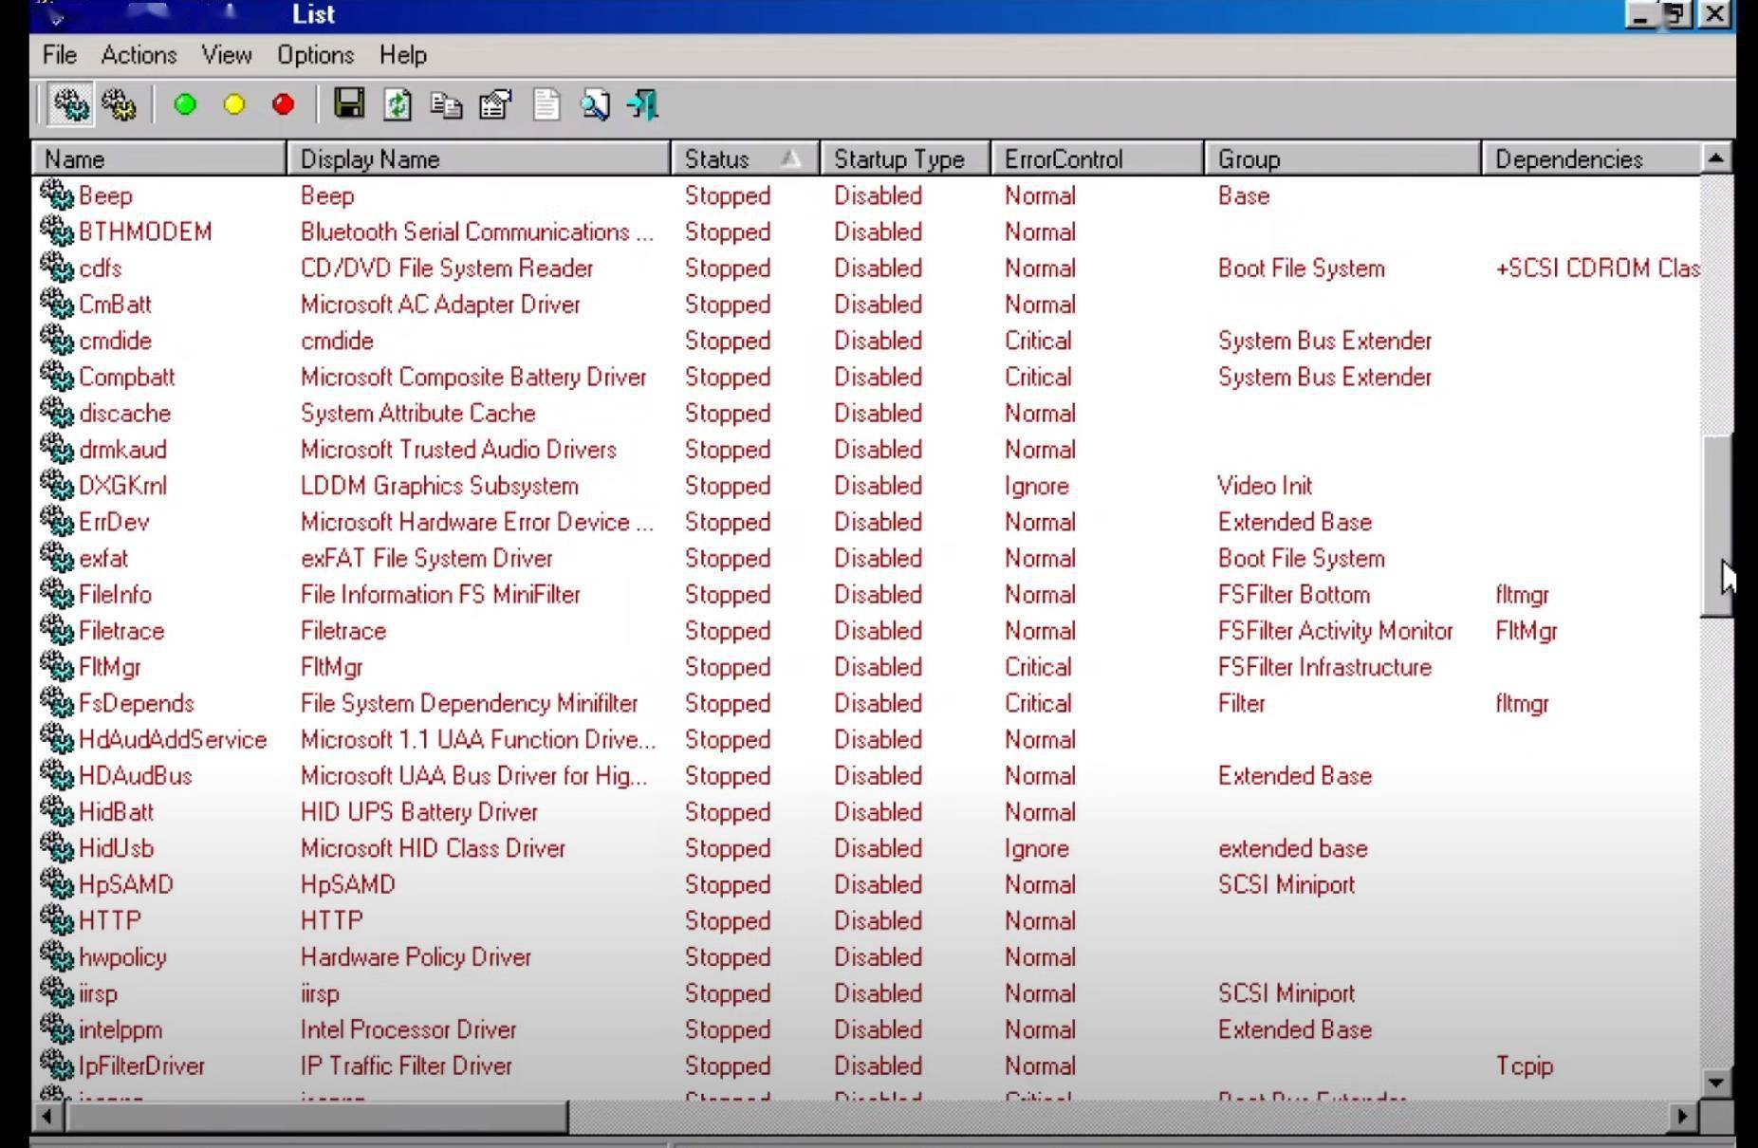Click the Exit door icon in the toolbar
The width and height of the screenshot is (1758, 1148).
pos(641,105)
